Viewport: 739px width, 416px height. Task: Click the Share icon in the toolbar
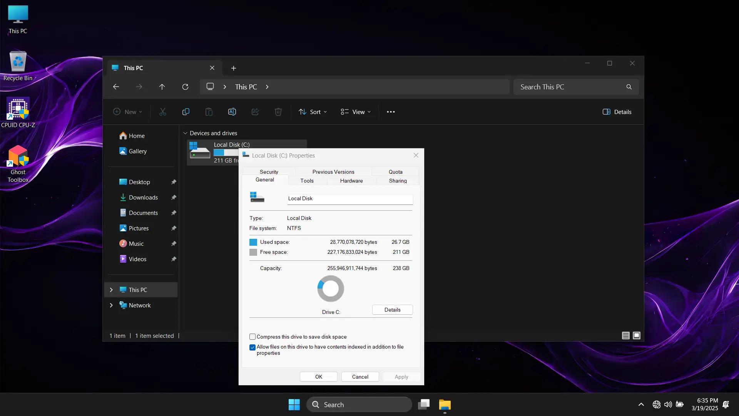(x=255, y=112)
